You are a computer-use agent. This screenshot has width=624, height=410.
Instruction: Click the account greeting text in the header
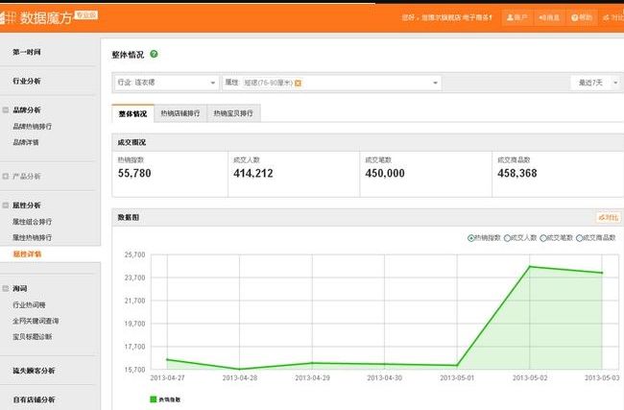(x=447, y=17)
